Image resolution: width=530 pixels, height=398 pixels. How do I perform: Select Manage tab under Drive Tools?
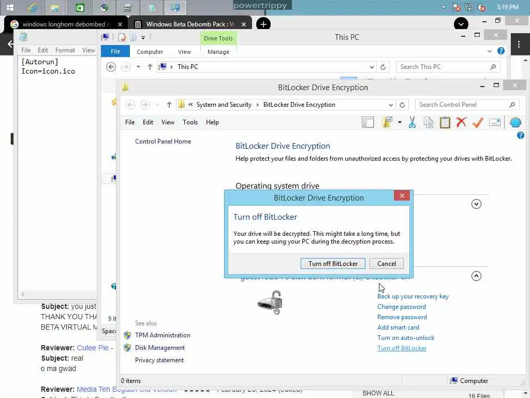(218, 52)
